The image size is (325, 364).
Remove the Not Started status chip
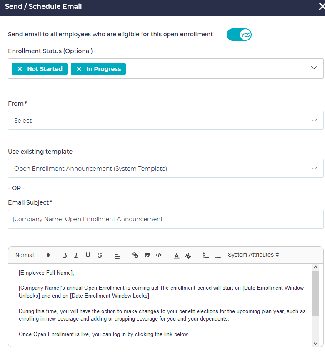click(20, 69)
